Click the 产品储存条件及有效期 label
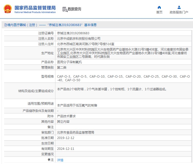This screenshot has height=164, width=193. pyautogui.click(x=38, y=111)
